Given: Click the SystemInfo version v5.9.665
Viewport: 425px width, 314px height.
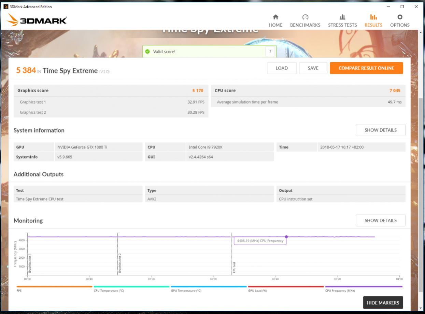Looking at the screenshot, I should tap(65, 157).
